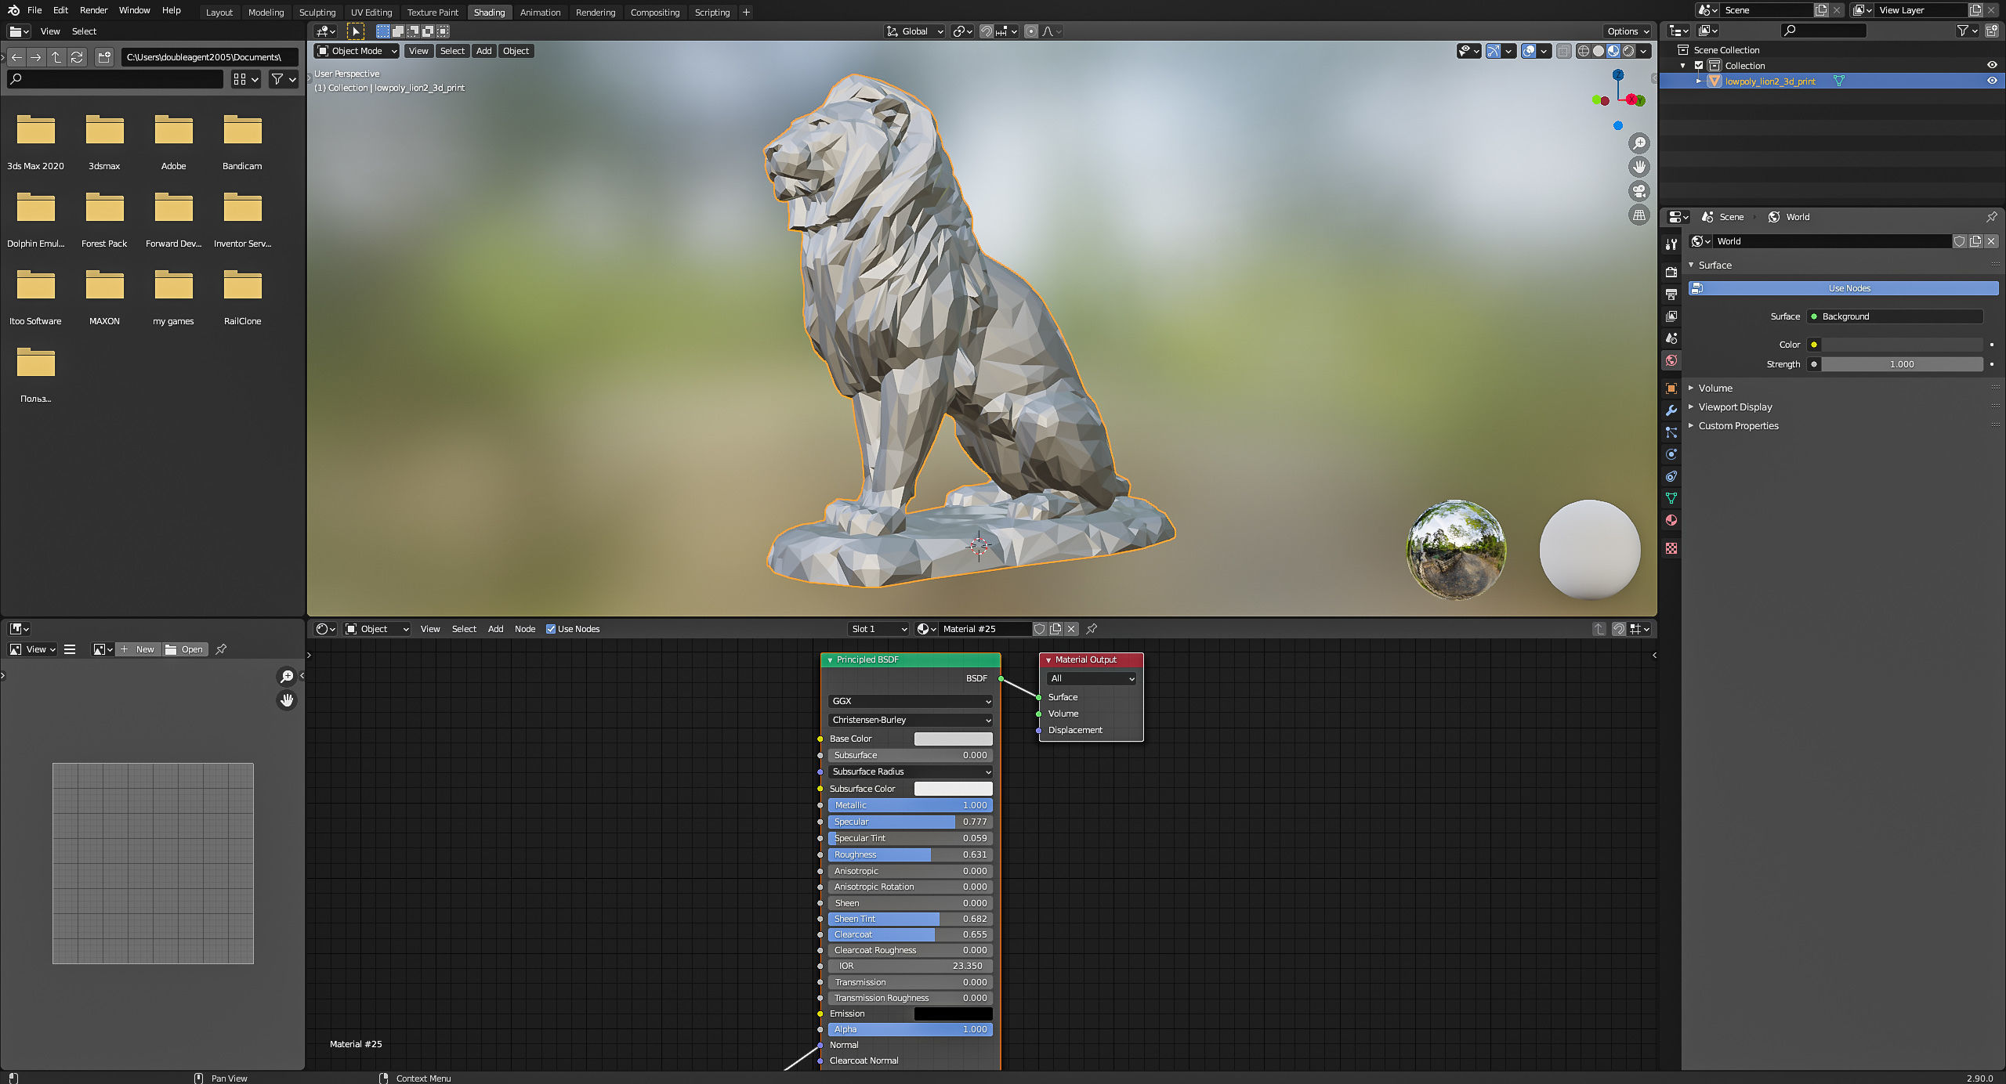Click the viewport zoom magnifier icon
Image resolution: width=2006 pixels, height=1084 pixels.
(1638, 143)
